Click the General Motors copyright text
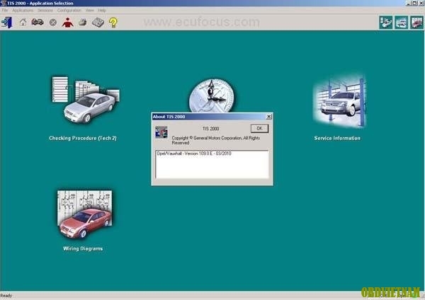This screenshot has width=425, height=300. pyautogui.click(x=216, y=140)
